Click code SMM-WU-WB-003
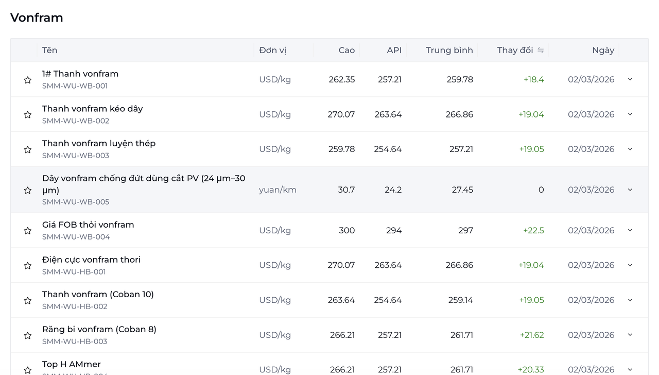This screenshot has height=375, width=659. pyautogui.click(x=76, y=156)
